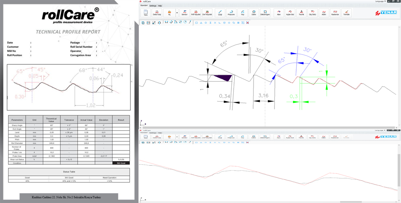Click the Adım tool in upper window

coord(324,13)
